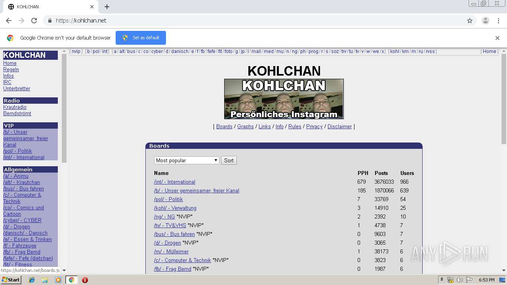Open the Rules link
Image resolution: width=507 pixels, height=285 pixels.
pos(295,127)
